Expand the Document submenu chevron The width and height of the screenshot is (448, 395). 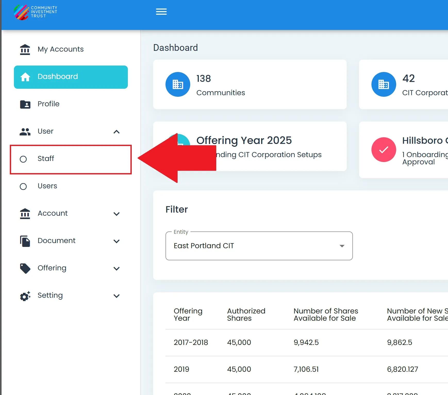117,241
